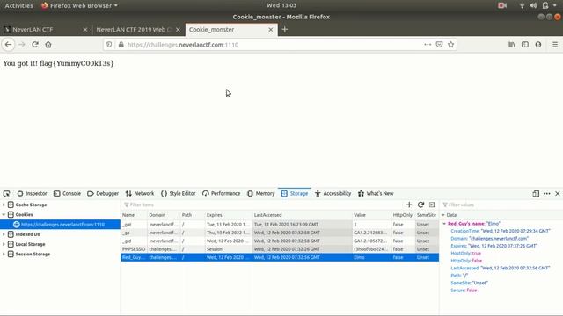Open the clock and calendar Wed 13:03
563x316 pixels.
(x=281, y=5)
